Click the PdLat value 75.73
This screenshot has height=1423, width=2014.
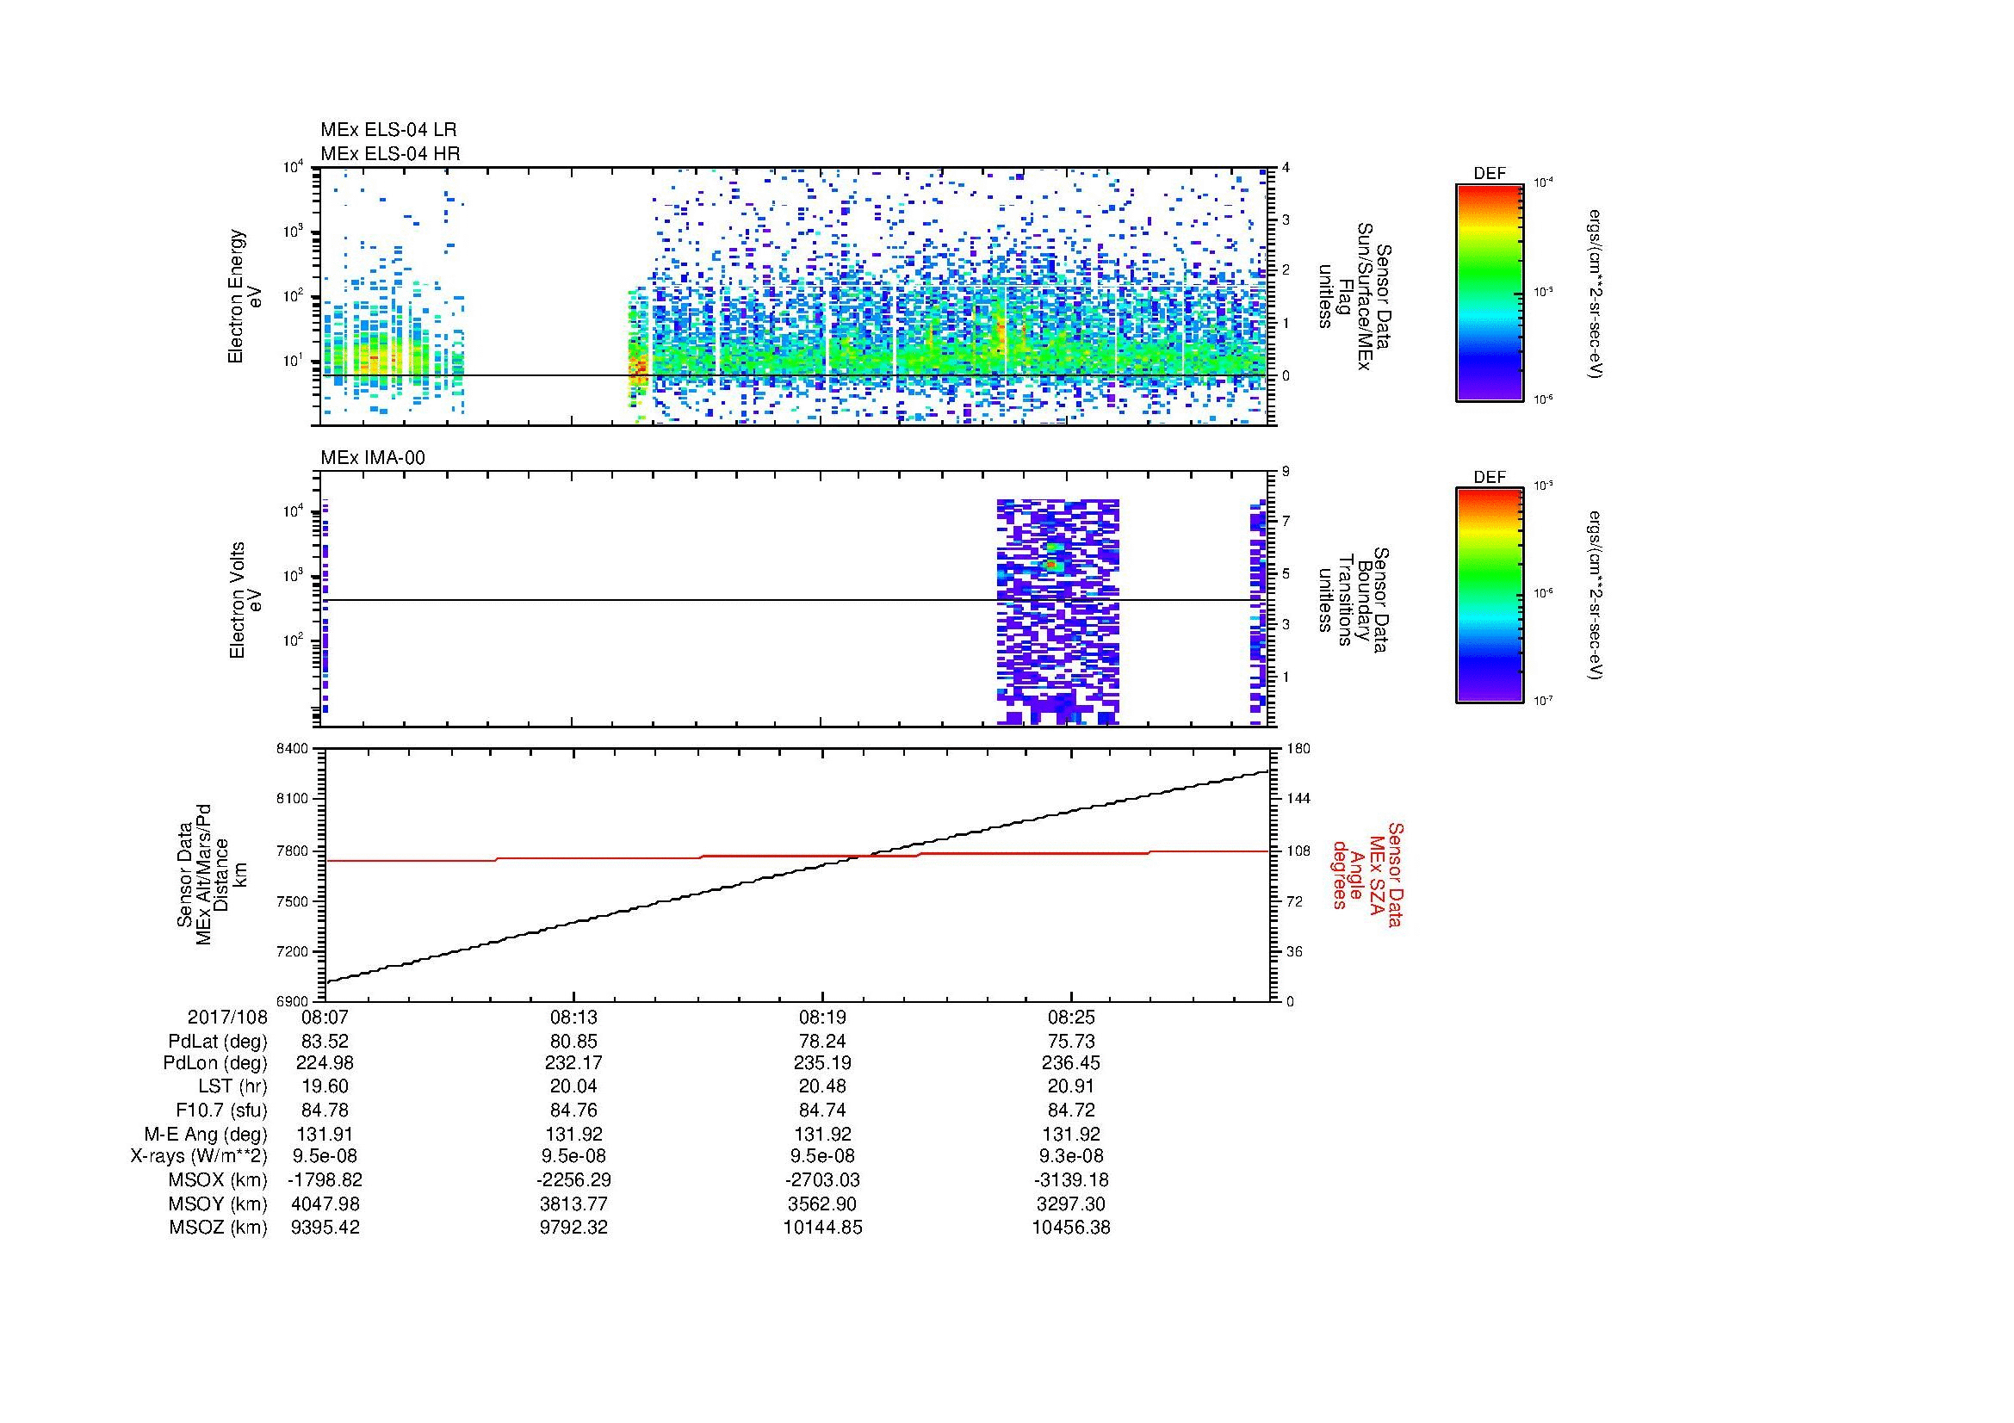(x=1071, y=1042)
